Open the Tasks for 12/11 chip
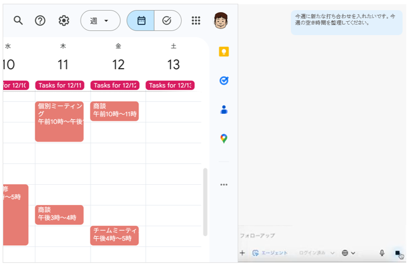 pyautogui.click(x=60, y=85)
